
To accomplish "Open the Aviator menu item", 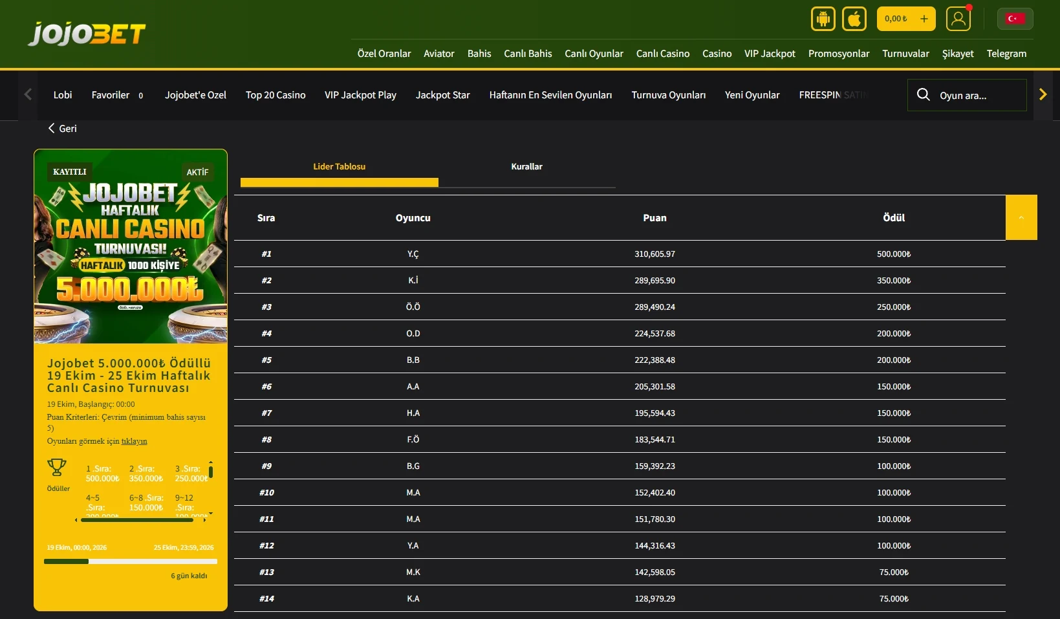I will 439,54.
